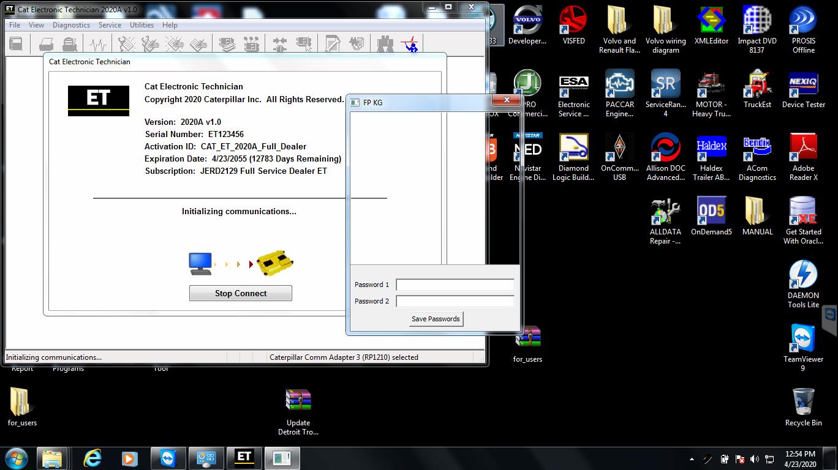Click the binoculars toolbar icon
Viewport: 838px width, 470px height.
pos(385,43)
